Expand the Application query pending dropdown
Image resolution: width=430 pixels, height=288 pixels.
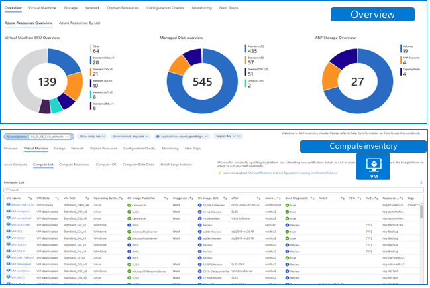(183, 137)
